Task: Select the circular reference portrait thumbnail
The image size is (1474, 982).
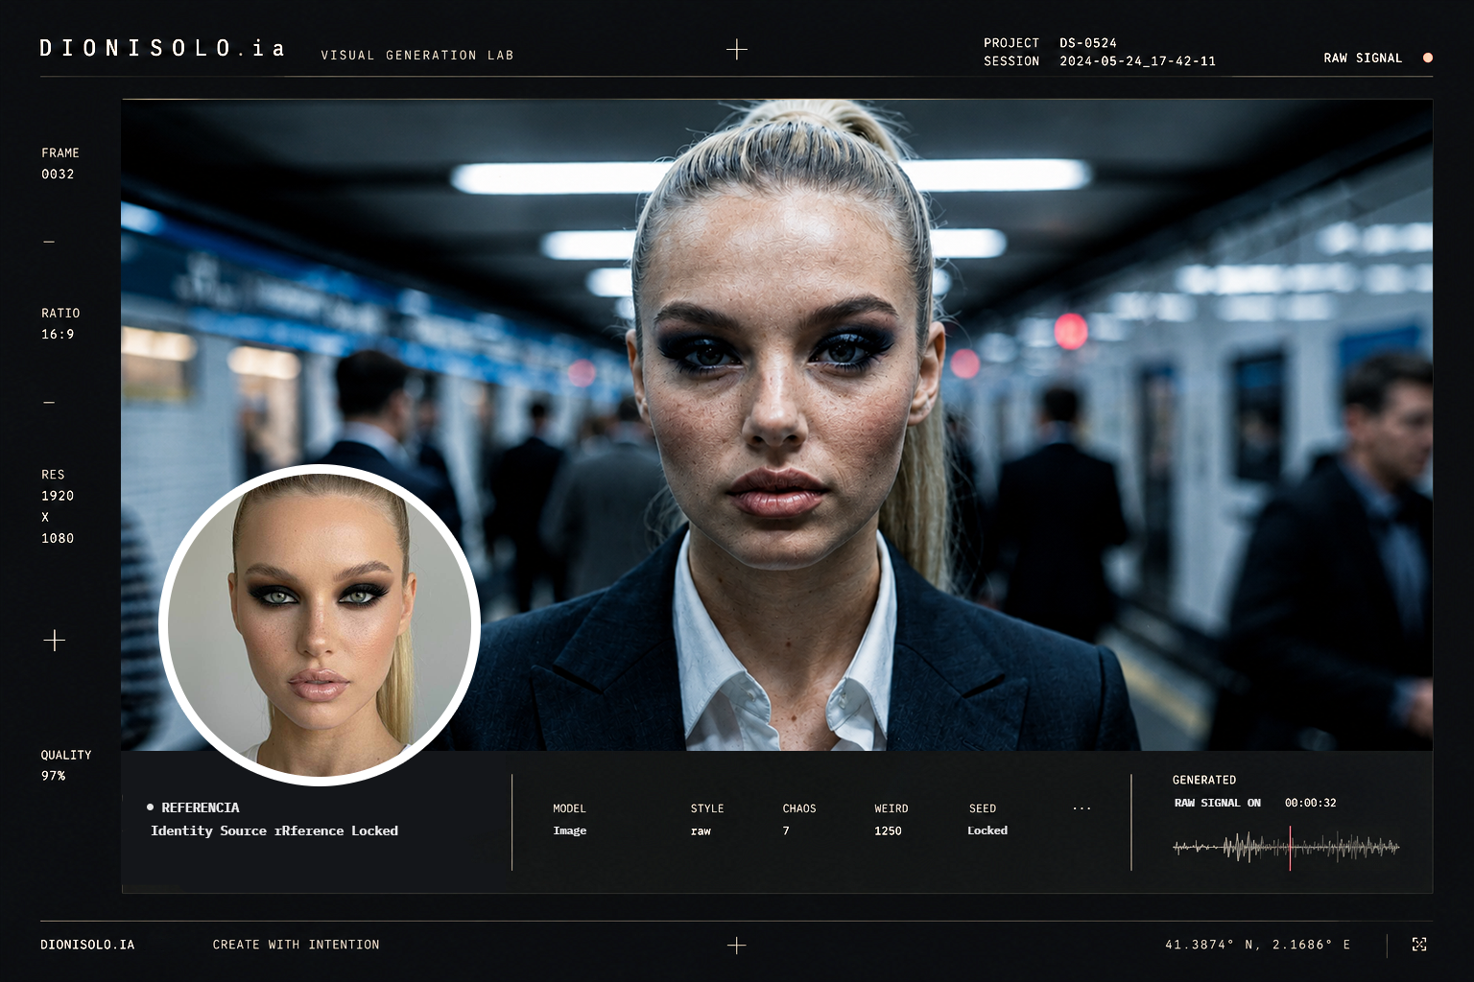Action: (320, 625)
